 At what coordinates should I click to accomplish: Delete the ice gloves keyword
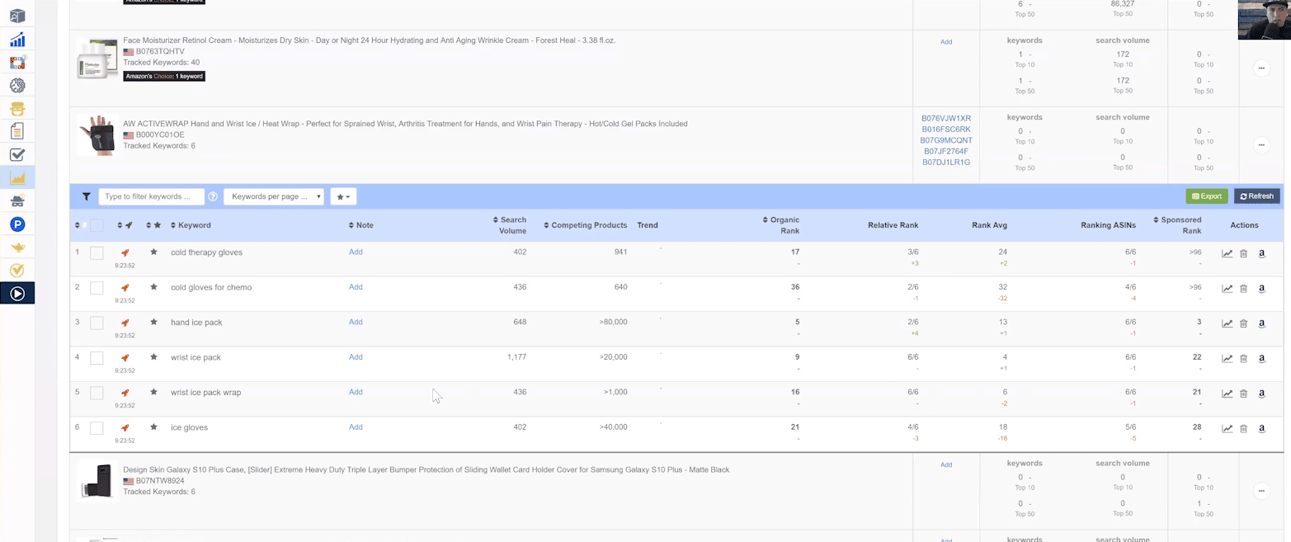[1244, 428]
